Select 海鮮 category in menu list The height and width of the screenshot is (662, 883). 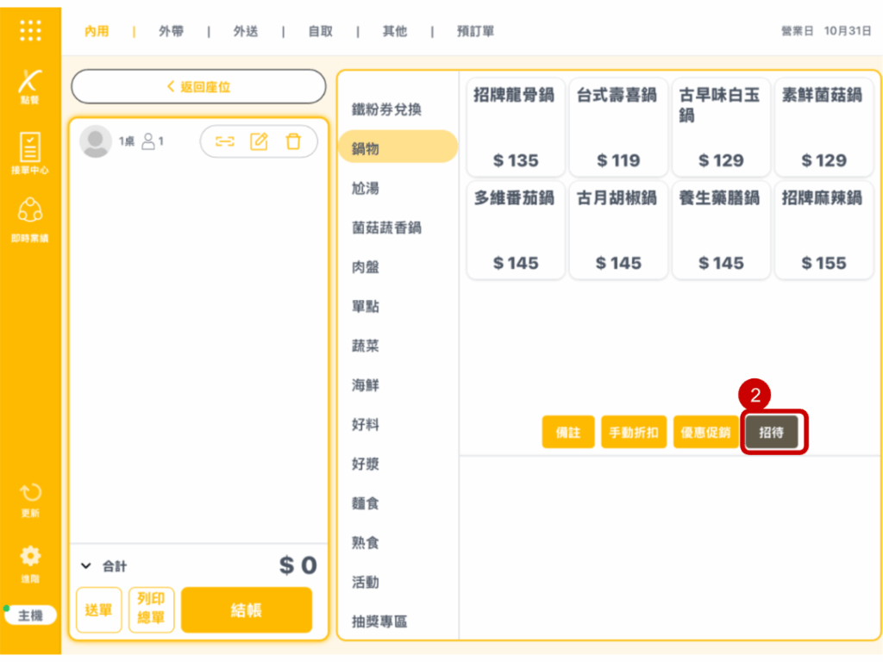365,385
